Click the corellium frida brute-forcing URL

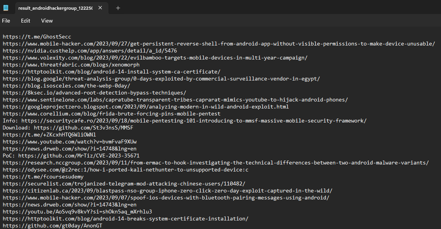coord(112,114)
